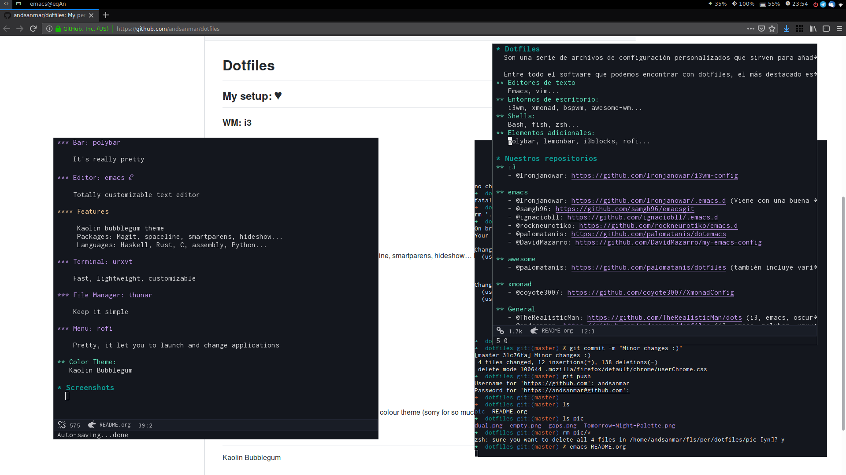
Task: Click the browser forward arrow
Action: (x=20, y=29)
